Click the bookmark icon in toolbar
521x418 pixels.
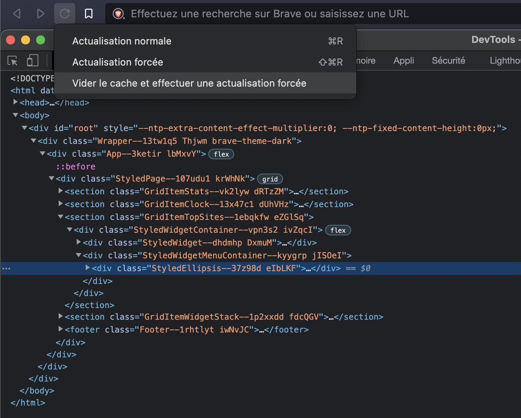click(89, 14)
